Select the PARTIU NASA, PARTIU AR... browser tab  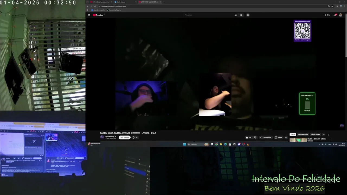pos(150,2)
